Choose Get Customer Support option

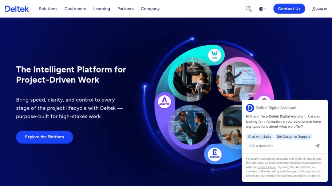293,137
